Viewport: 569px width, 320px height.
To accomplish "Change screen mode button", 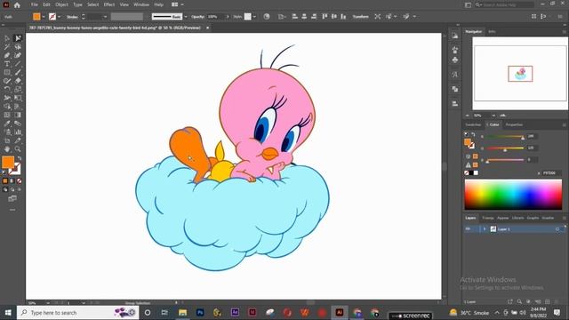I will pos(12,198).
